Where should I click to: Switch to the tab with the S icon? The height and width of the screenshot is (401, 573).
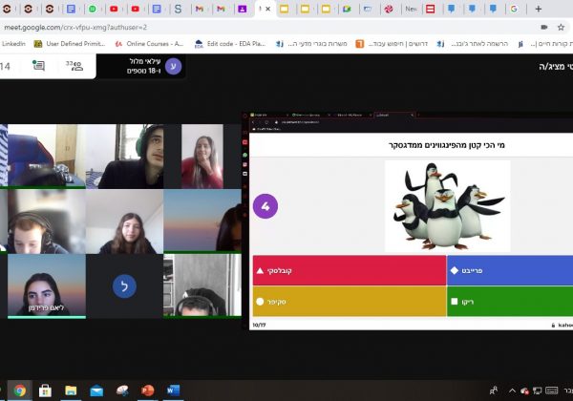(x=178, y=9)
